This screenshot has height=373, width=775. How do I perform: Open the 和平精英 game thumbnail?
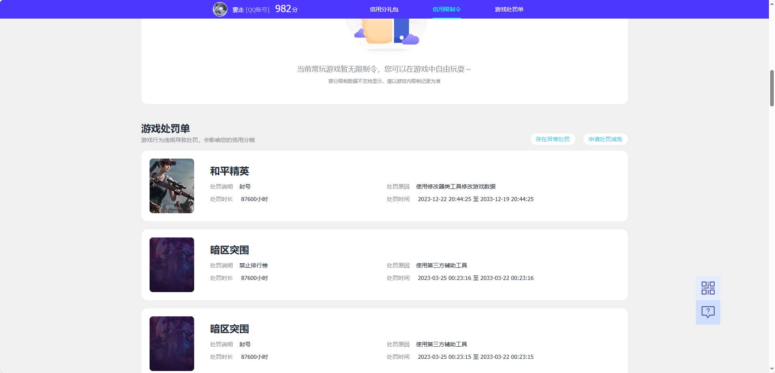(172, 186)
